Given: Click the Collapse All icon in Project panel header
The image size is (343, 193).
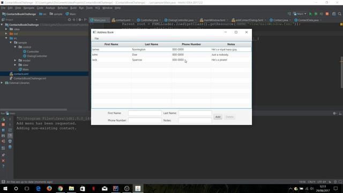Looking at the screenshot, I should pos(74,20).
